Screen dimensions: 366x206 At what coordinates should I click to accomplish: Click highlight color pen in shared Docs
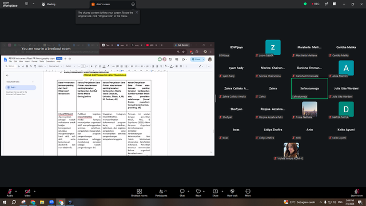(108, 66)
